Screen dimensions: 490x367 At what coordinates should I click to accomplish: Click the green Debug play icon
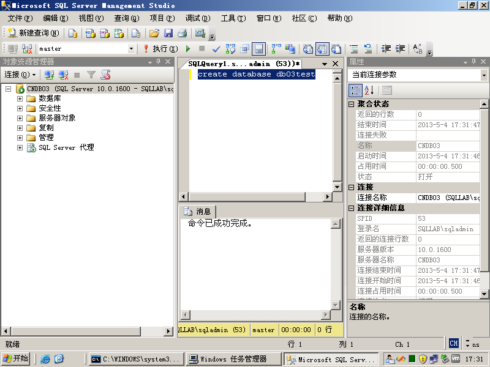[x=188, y=49]
